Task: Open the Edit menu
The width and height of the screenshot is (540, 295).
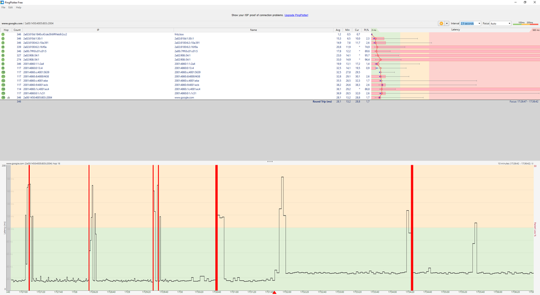Action: (x=11, y=7)
